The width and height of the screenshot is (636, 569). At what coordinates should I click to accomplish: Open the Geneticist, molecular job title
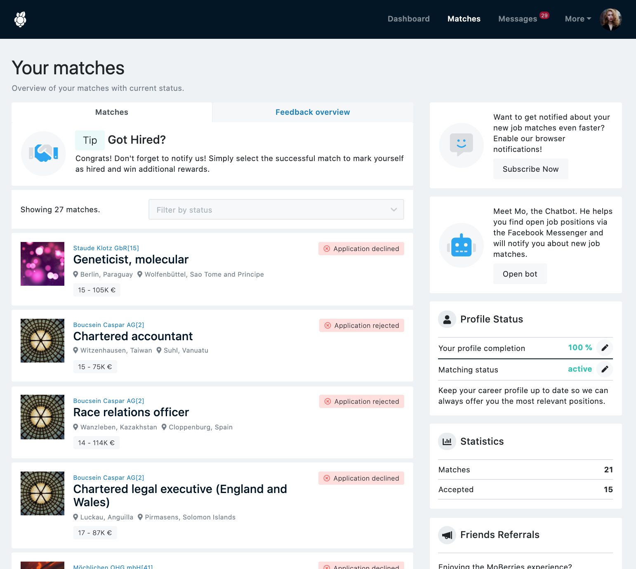coord(131,259)
